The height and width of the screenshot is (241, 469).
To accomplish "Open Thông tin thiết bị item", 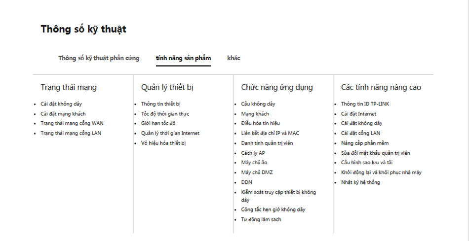I will click(x=161, y=104).
